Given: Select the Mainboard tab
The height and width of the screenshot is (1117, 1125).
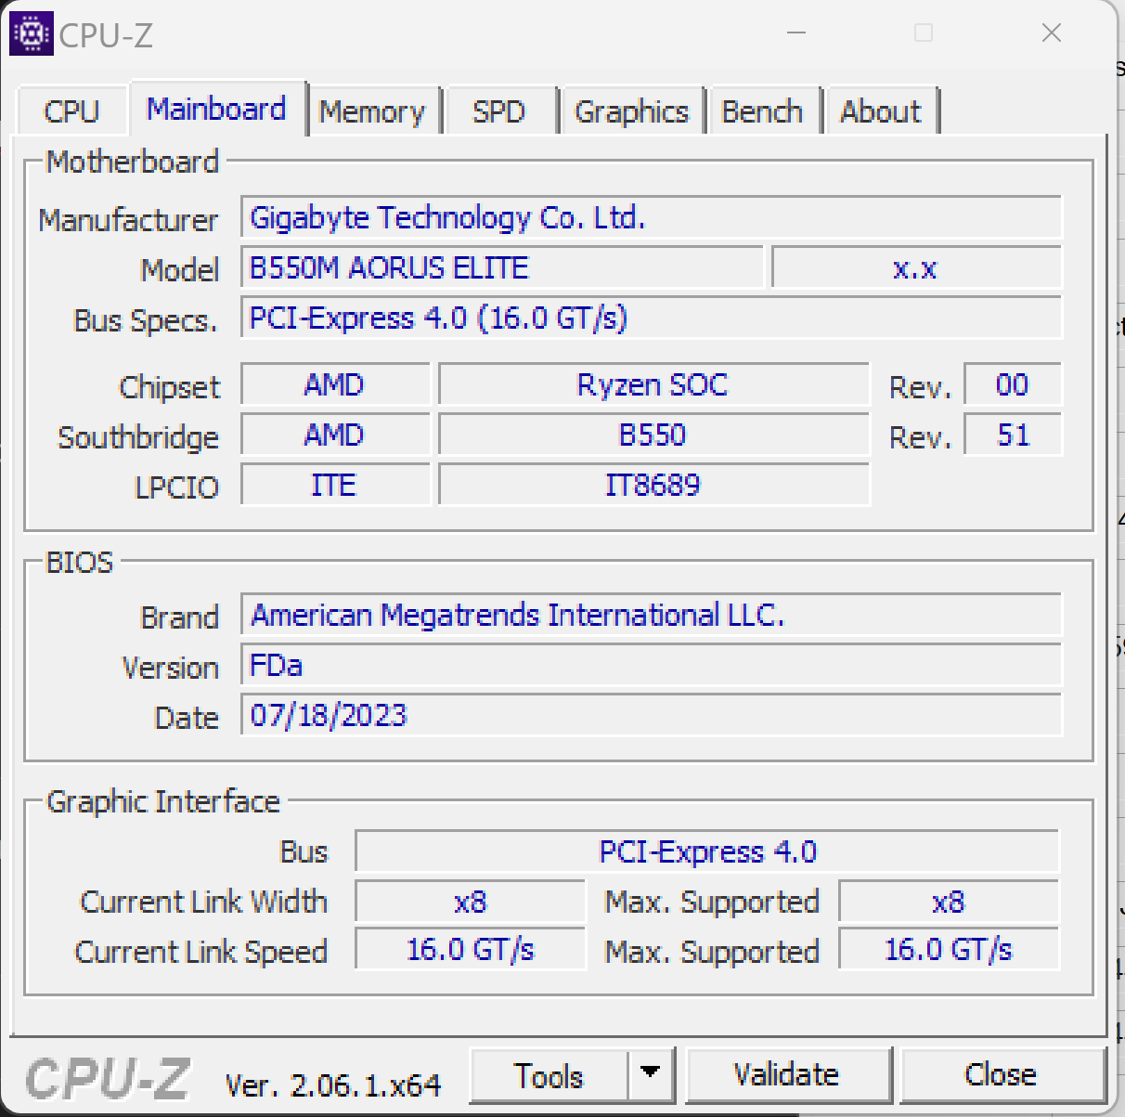Looking at the screenshot, I should coord(217,109).
